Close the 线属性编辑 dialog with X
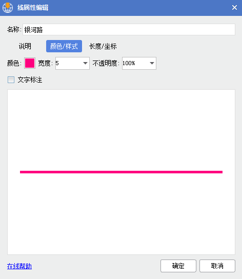 point(234,8)
